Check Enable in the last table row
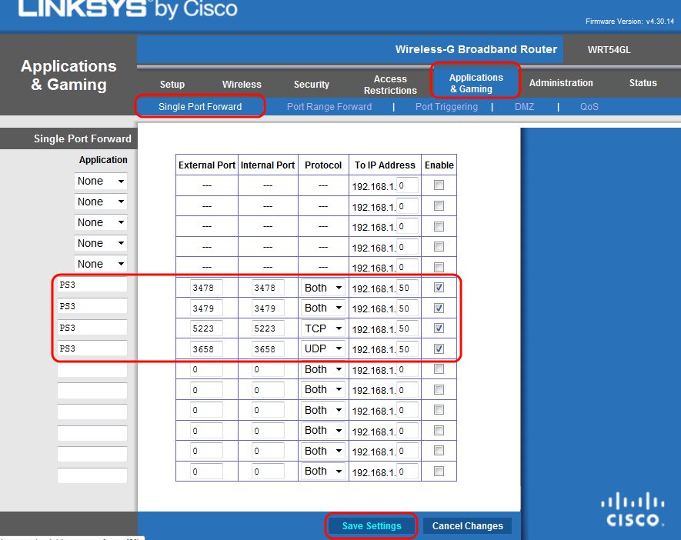Viewport: 681px width, 540px height. pyautogui.click(x=439, y=471)
